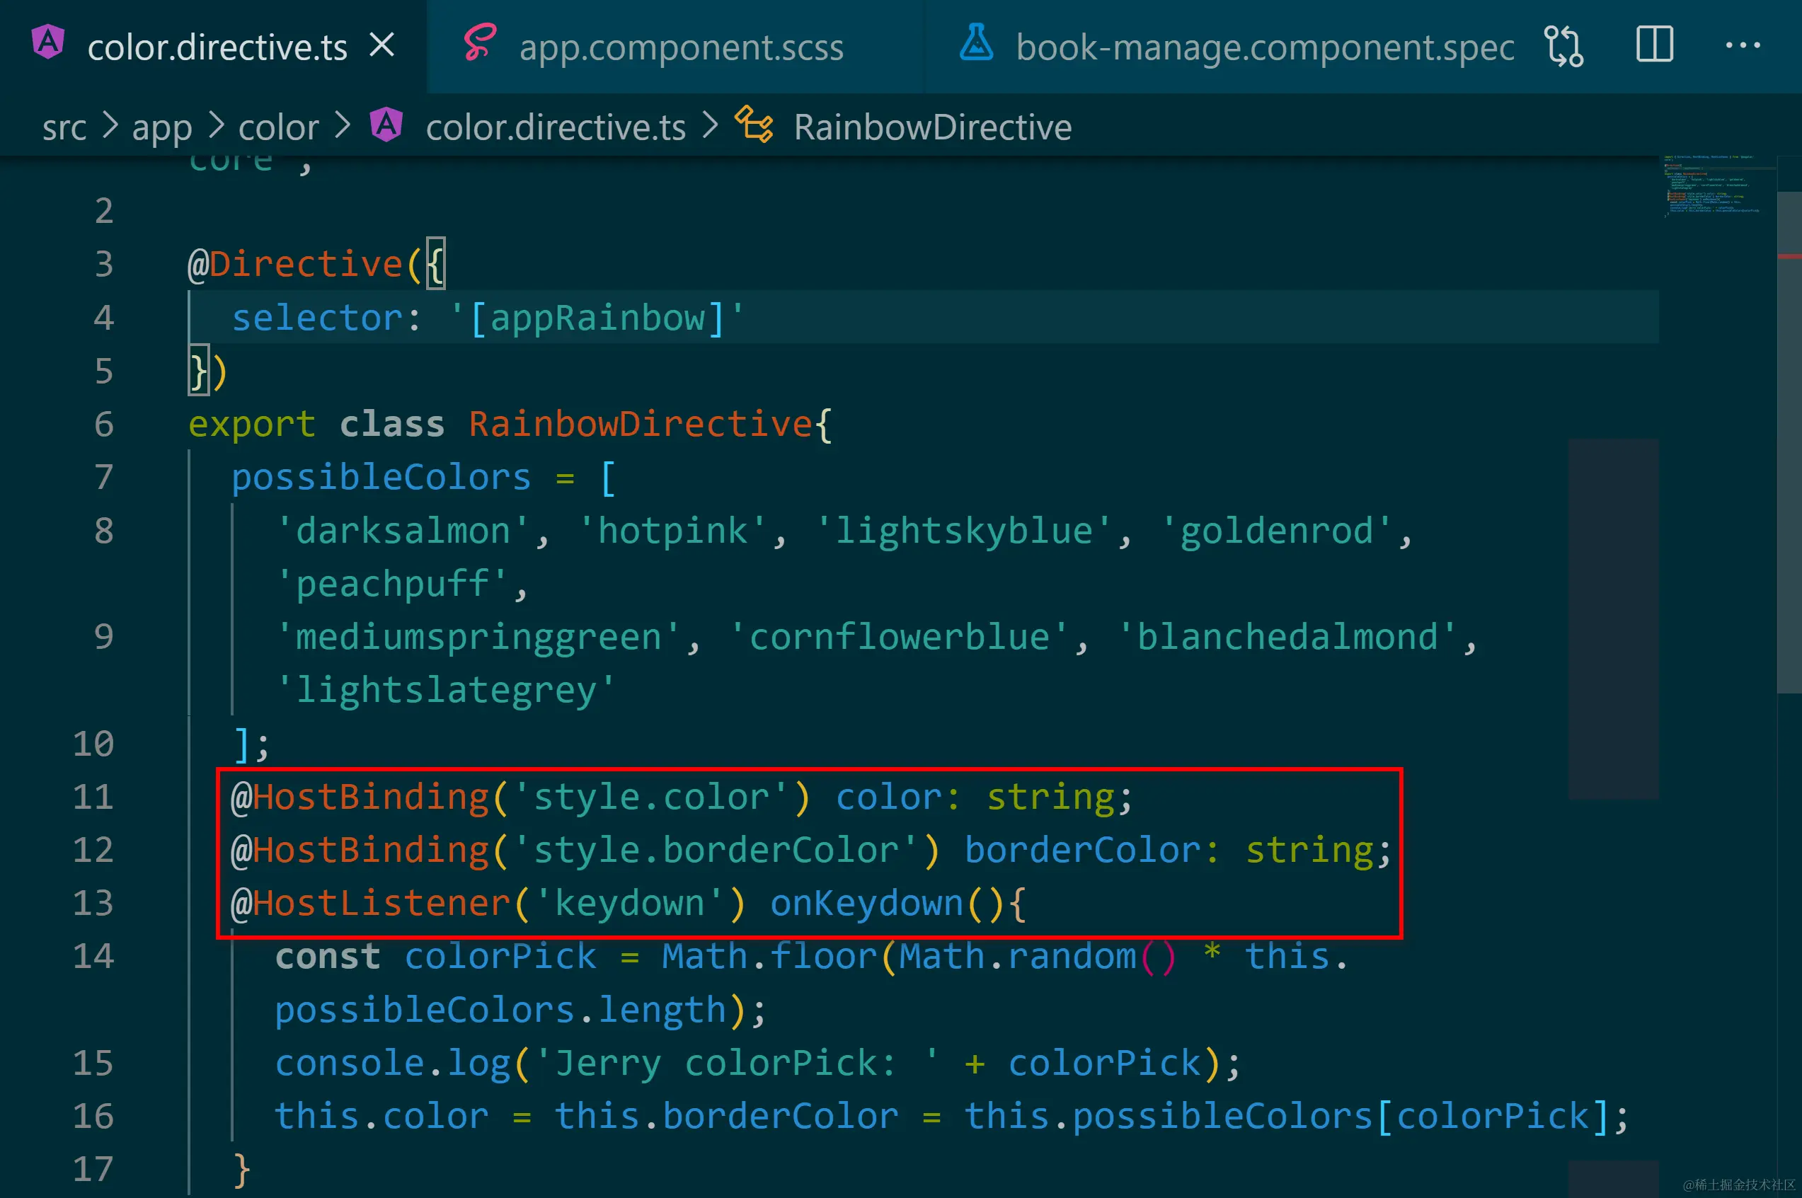Click RainbowDirective class symbol icon in breadcrumb
Screen dimensions: 1802x1198
click(x=754, y=125)
